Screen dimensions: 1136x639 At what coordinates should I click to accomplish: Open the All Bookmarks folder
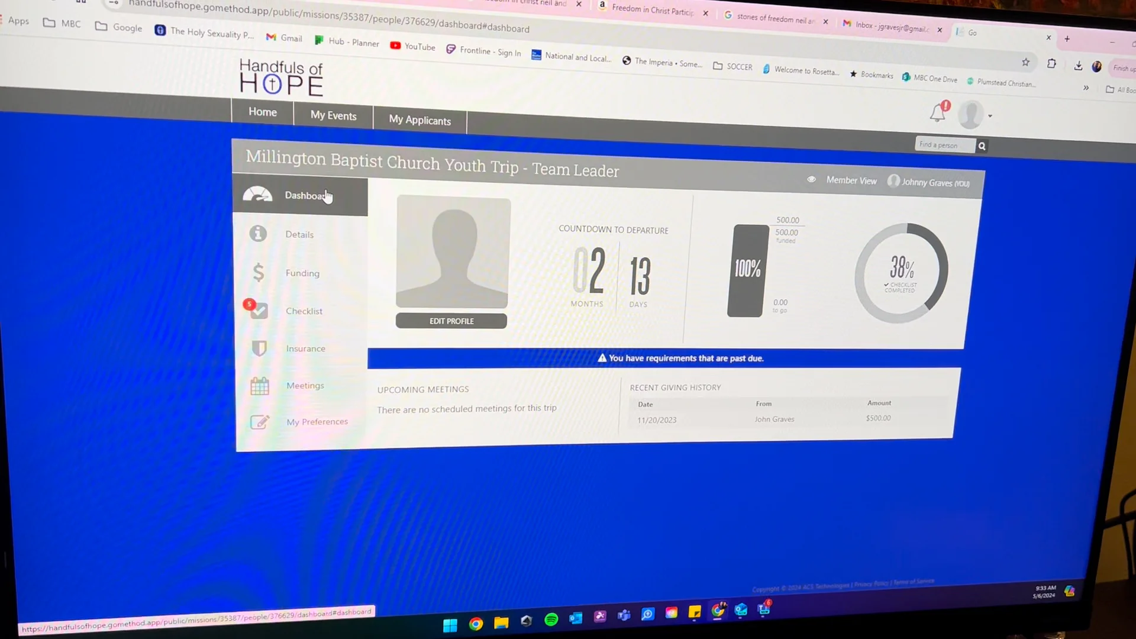[x=1120, y=90]
